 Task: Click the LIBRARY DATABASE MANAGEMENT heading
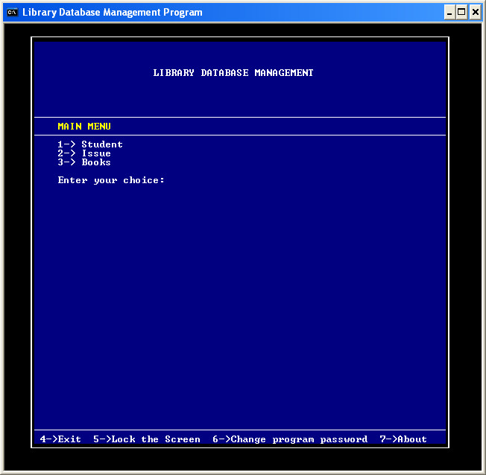(233, 73)
